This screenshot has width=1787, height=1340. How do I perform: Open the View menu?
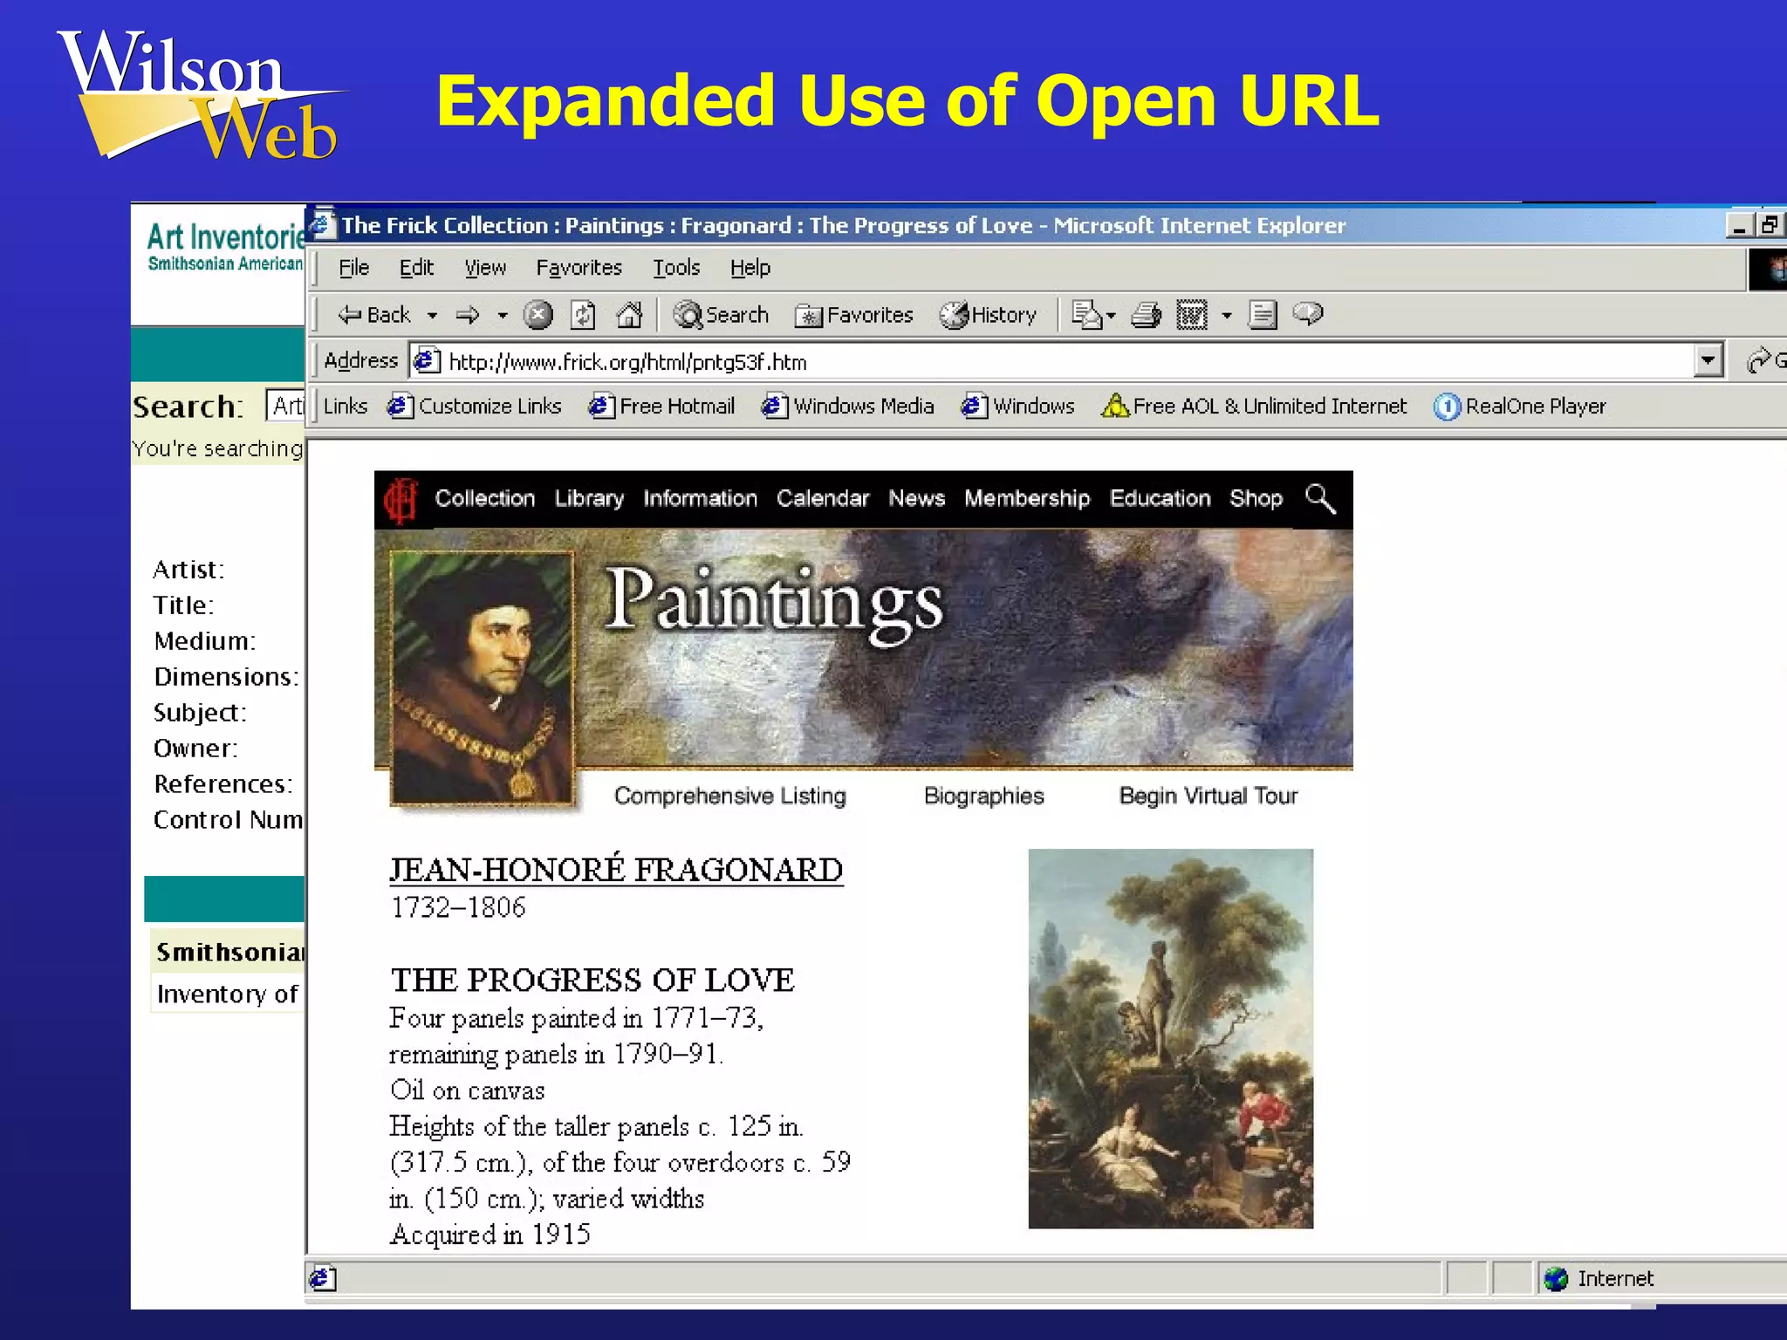click(x=485, y=268)
